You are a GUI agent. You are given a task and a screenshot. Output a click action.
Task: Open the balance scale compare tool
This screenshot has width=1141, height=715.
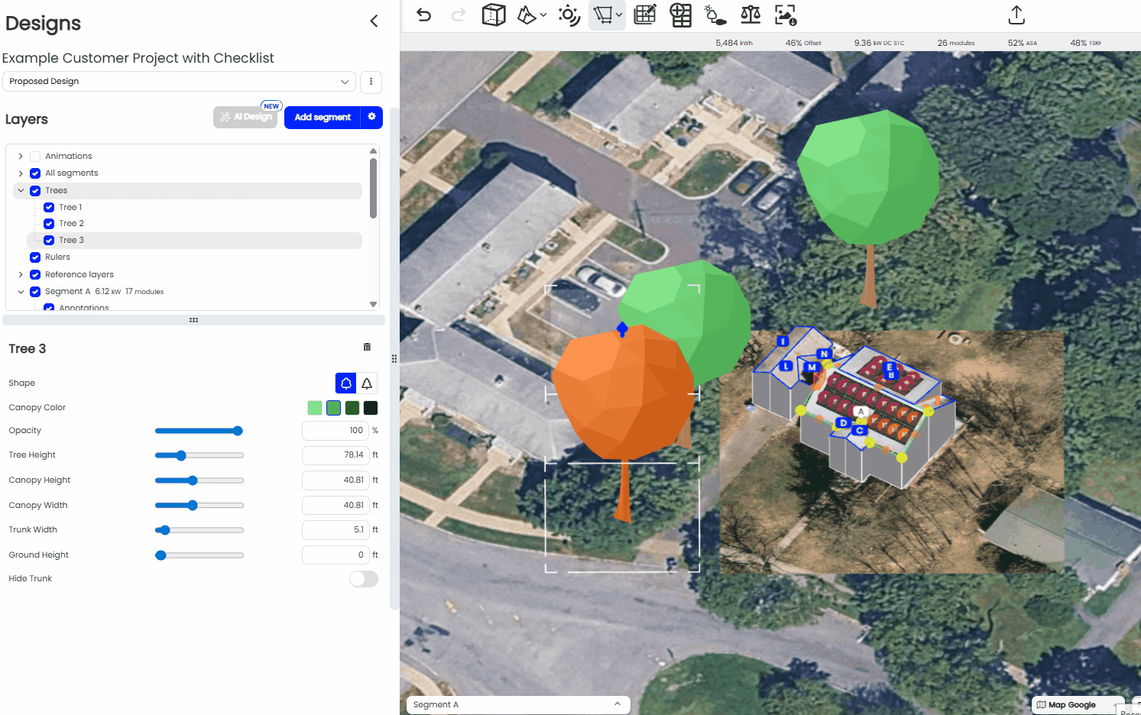750,15
